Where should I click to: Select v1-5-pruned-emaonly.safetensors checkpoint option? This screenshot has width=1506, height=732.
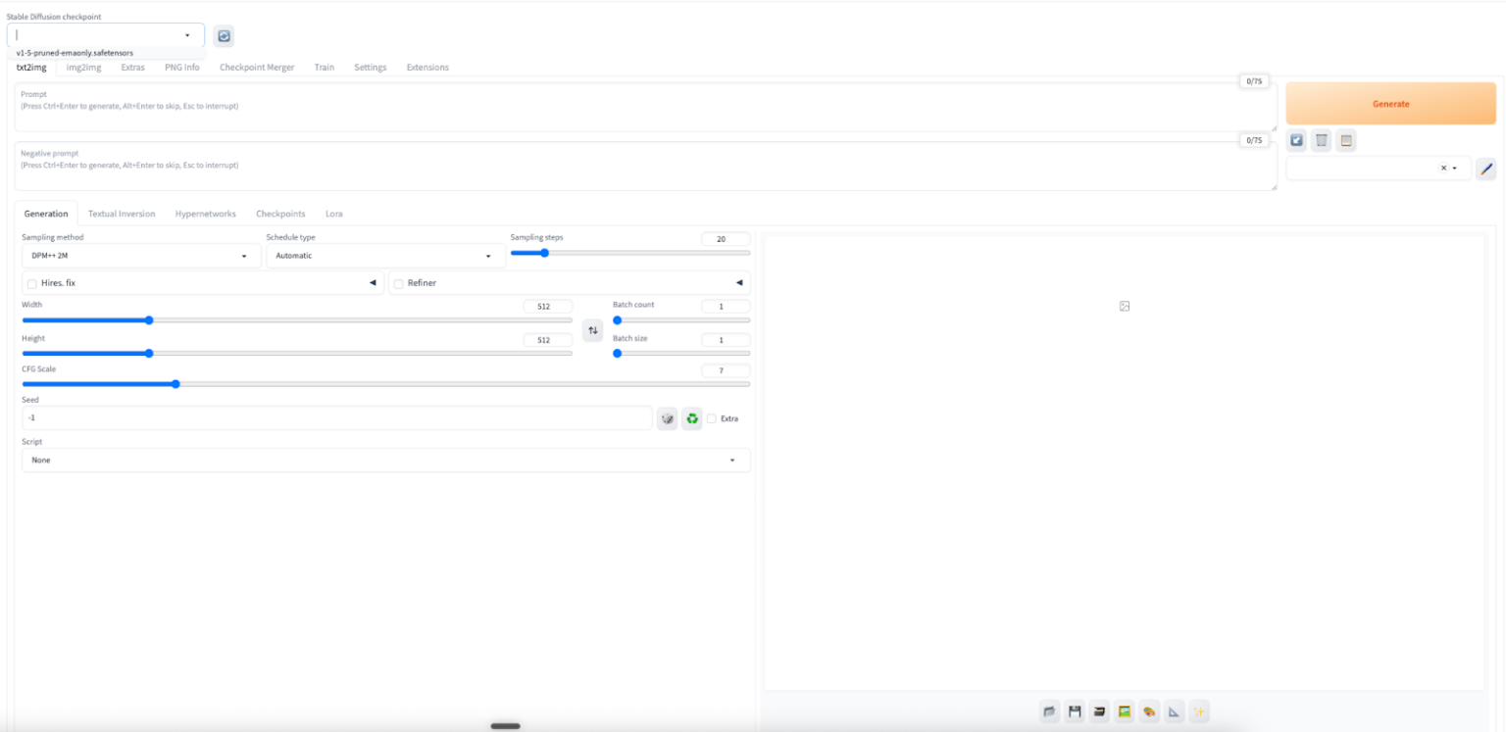click(75, 53)
